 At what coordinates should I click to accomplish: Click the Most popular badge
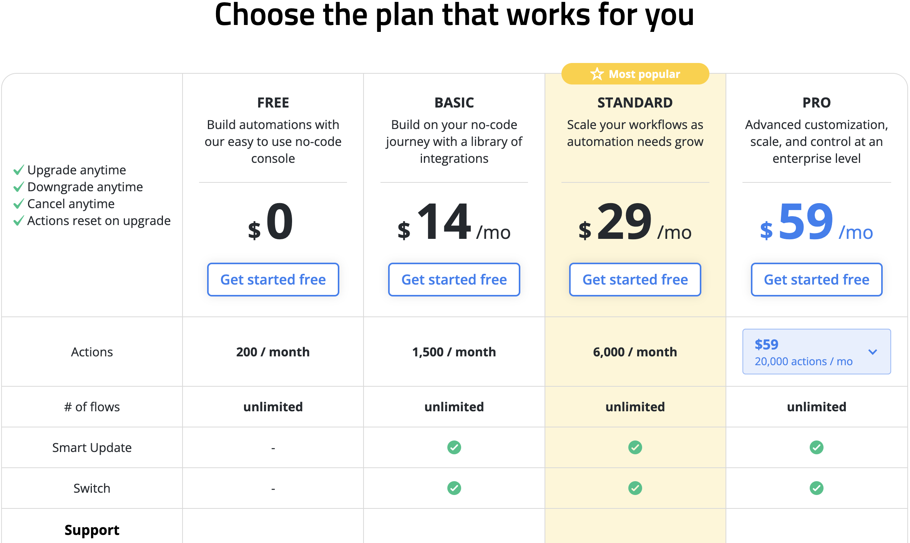pos(635,73)
